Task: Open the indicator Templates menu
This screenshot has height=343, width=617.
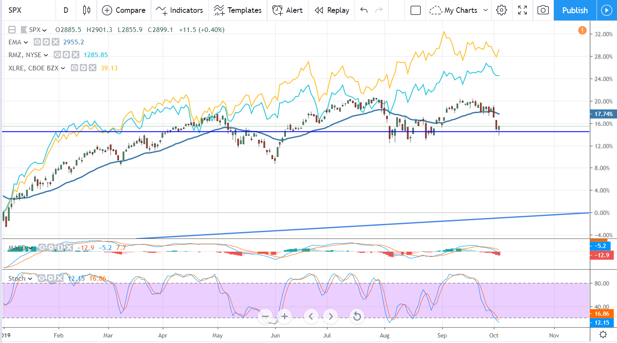Action: pyautogui.click(x=238, y=10)
